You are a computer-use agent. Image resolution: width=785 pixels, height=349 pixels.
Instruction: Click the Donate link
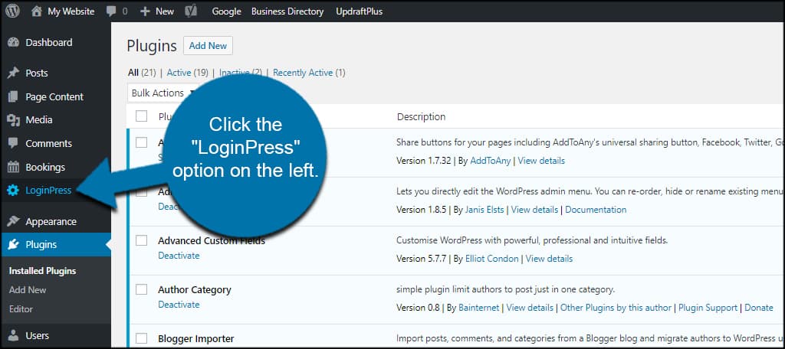pos(759,308)
